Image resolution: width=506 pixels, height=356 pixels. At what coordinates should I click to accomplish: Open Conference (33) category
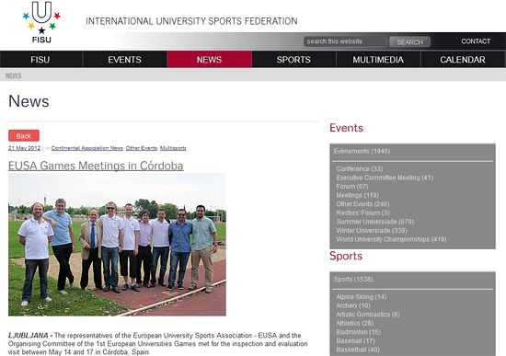click(x=360, y=169)
